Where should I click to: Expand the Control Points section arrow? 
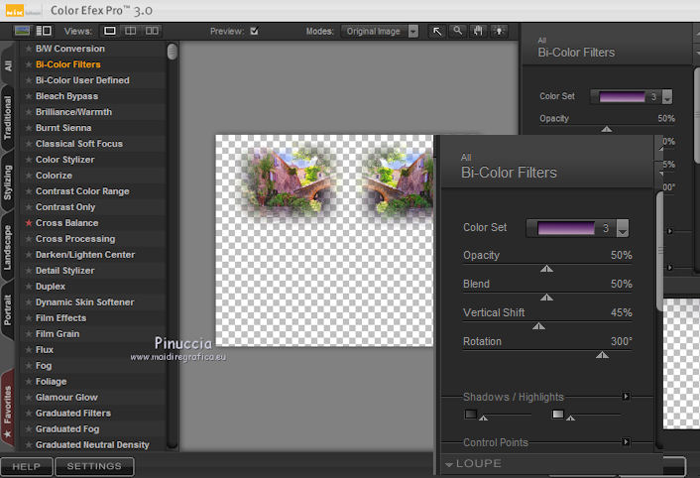[626, 442]
